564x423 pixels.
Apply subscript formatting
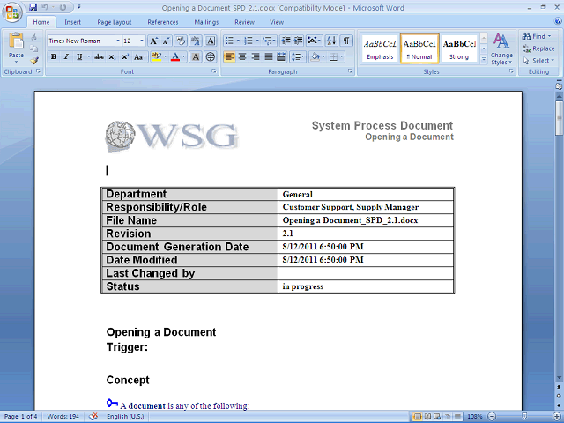click(x=112, y=56)
